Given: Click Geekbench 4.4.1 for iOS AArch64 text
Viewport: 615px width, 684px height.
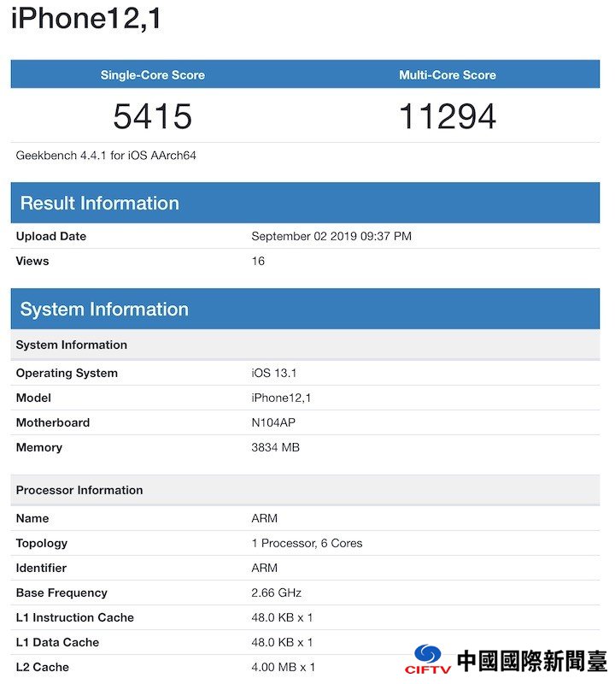Looking at the screenshot, I should point(106,156).
